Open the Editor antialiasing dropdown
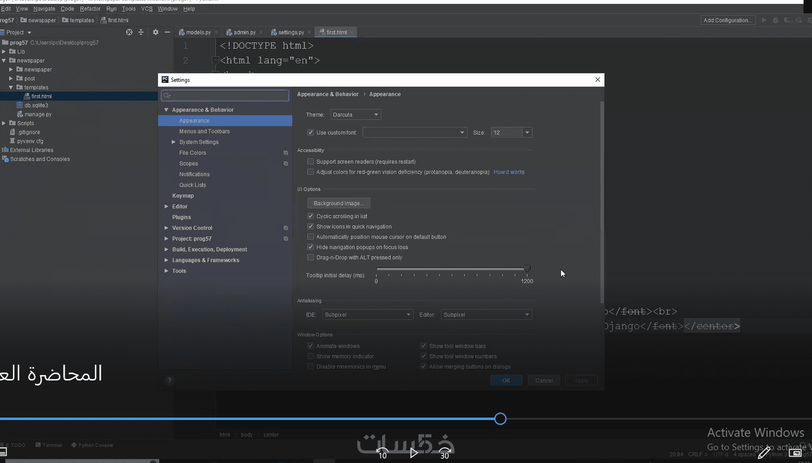812x463 pixels. (486, 315)
